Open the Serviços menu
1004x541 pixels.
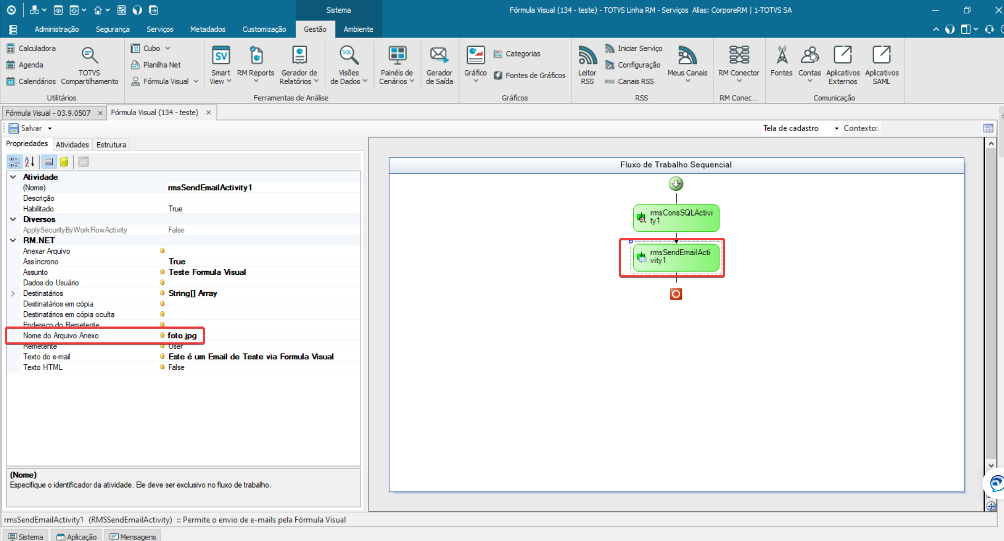tap(159, 29)
